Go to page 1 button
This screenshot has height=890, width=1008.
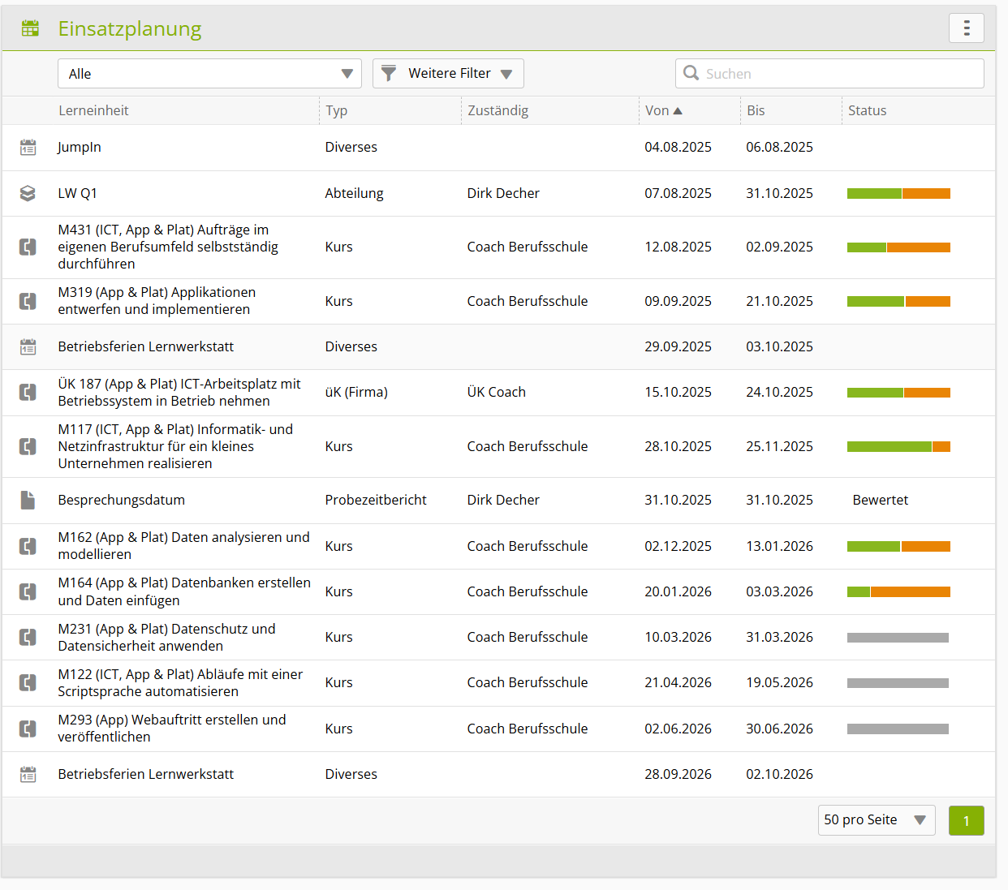pos(966,820)
